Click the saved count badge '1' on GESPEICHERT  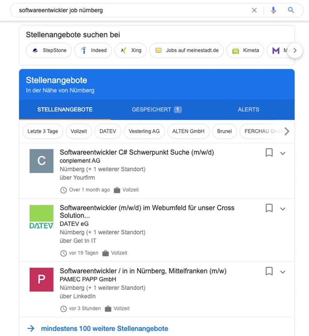pos(178,110)
